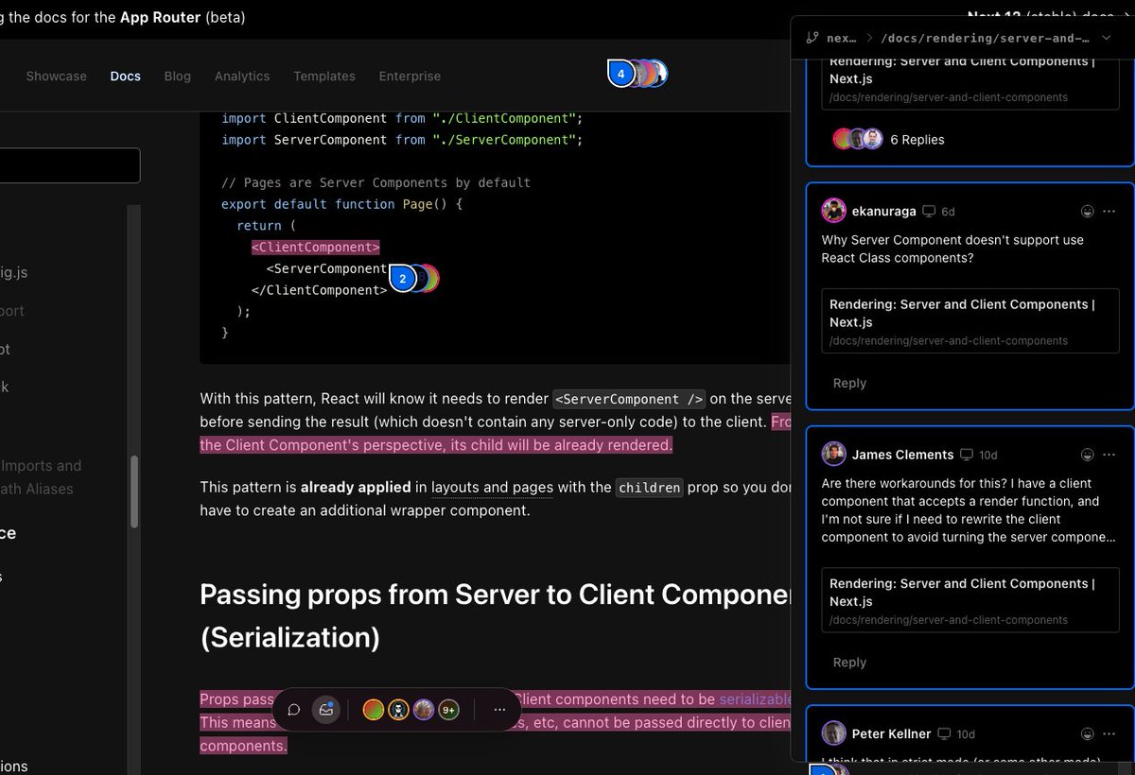Click the left sidebar scrollbar thumb
The height and width of the screenshot is (775, 1135).
[x=134, y=491]
